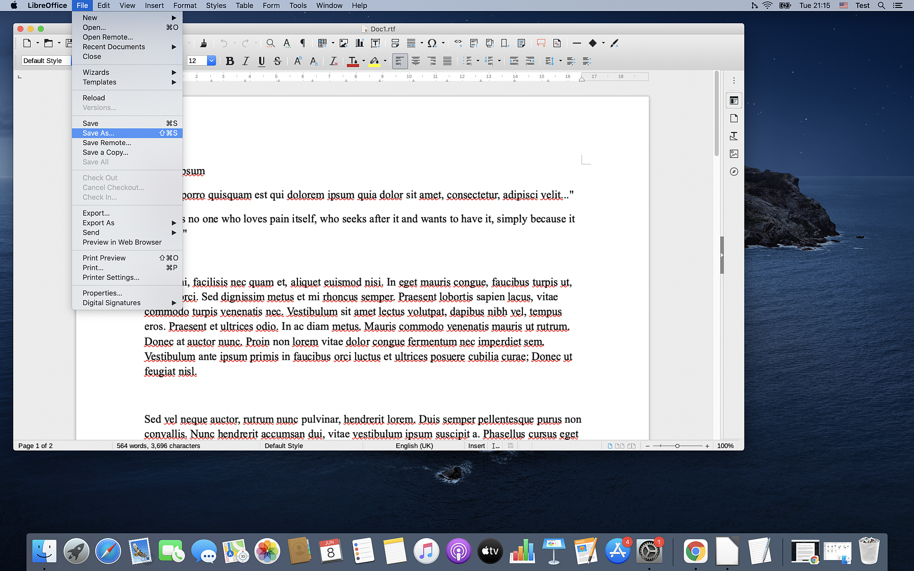The height and width of the screenshot is (571, 914).
Task: Click the Insert Comment icon
Action: point(541,43)
